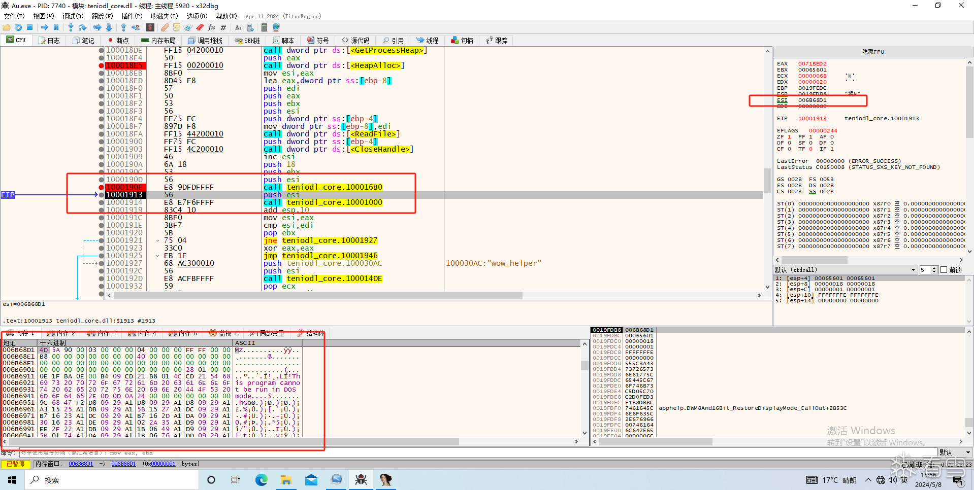The image size is (974, 490).
Task: Open the 选项(O) menu
Action: coord(197,16)
